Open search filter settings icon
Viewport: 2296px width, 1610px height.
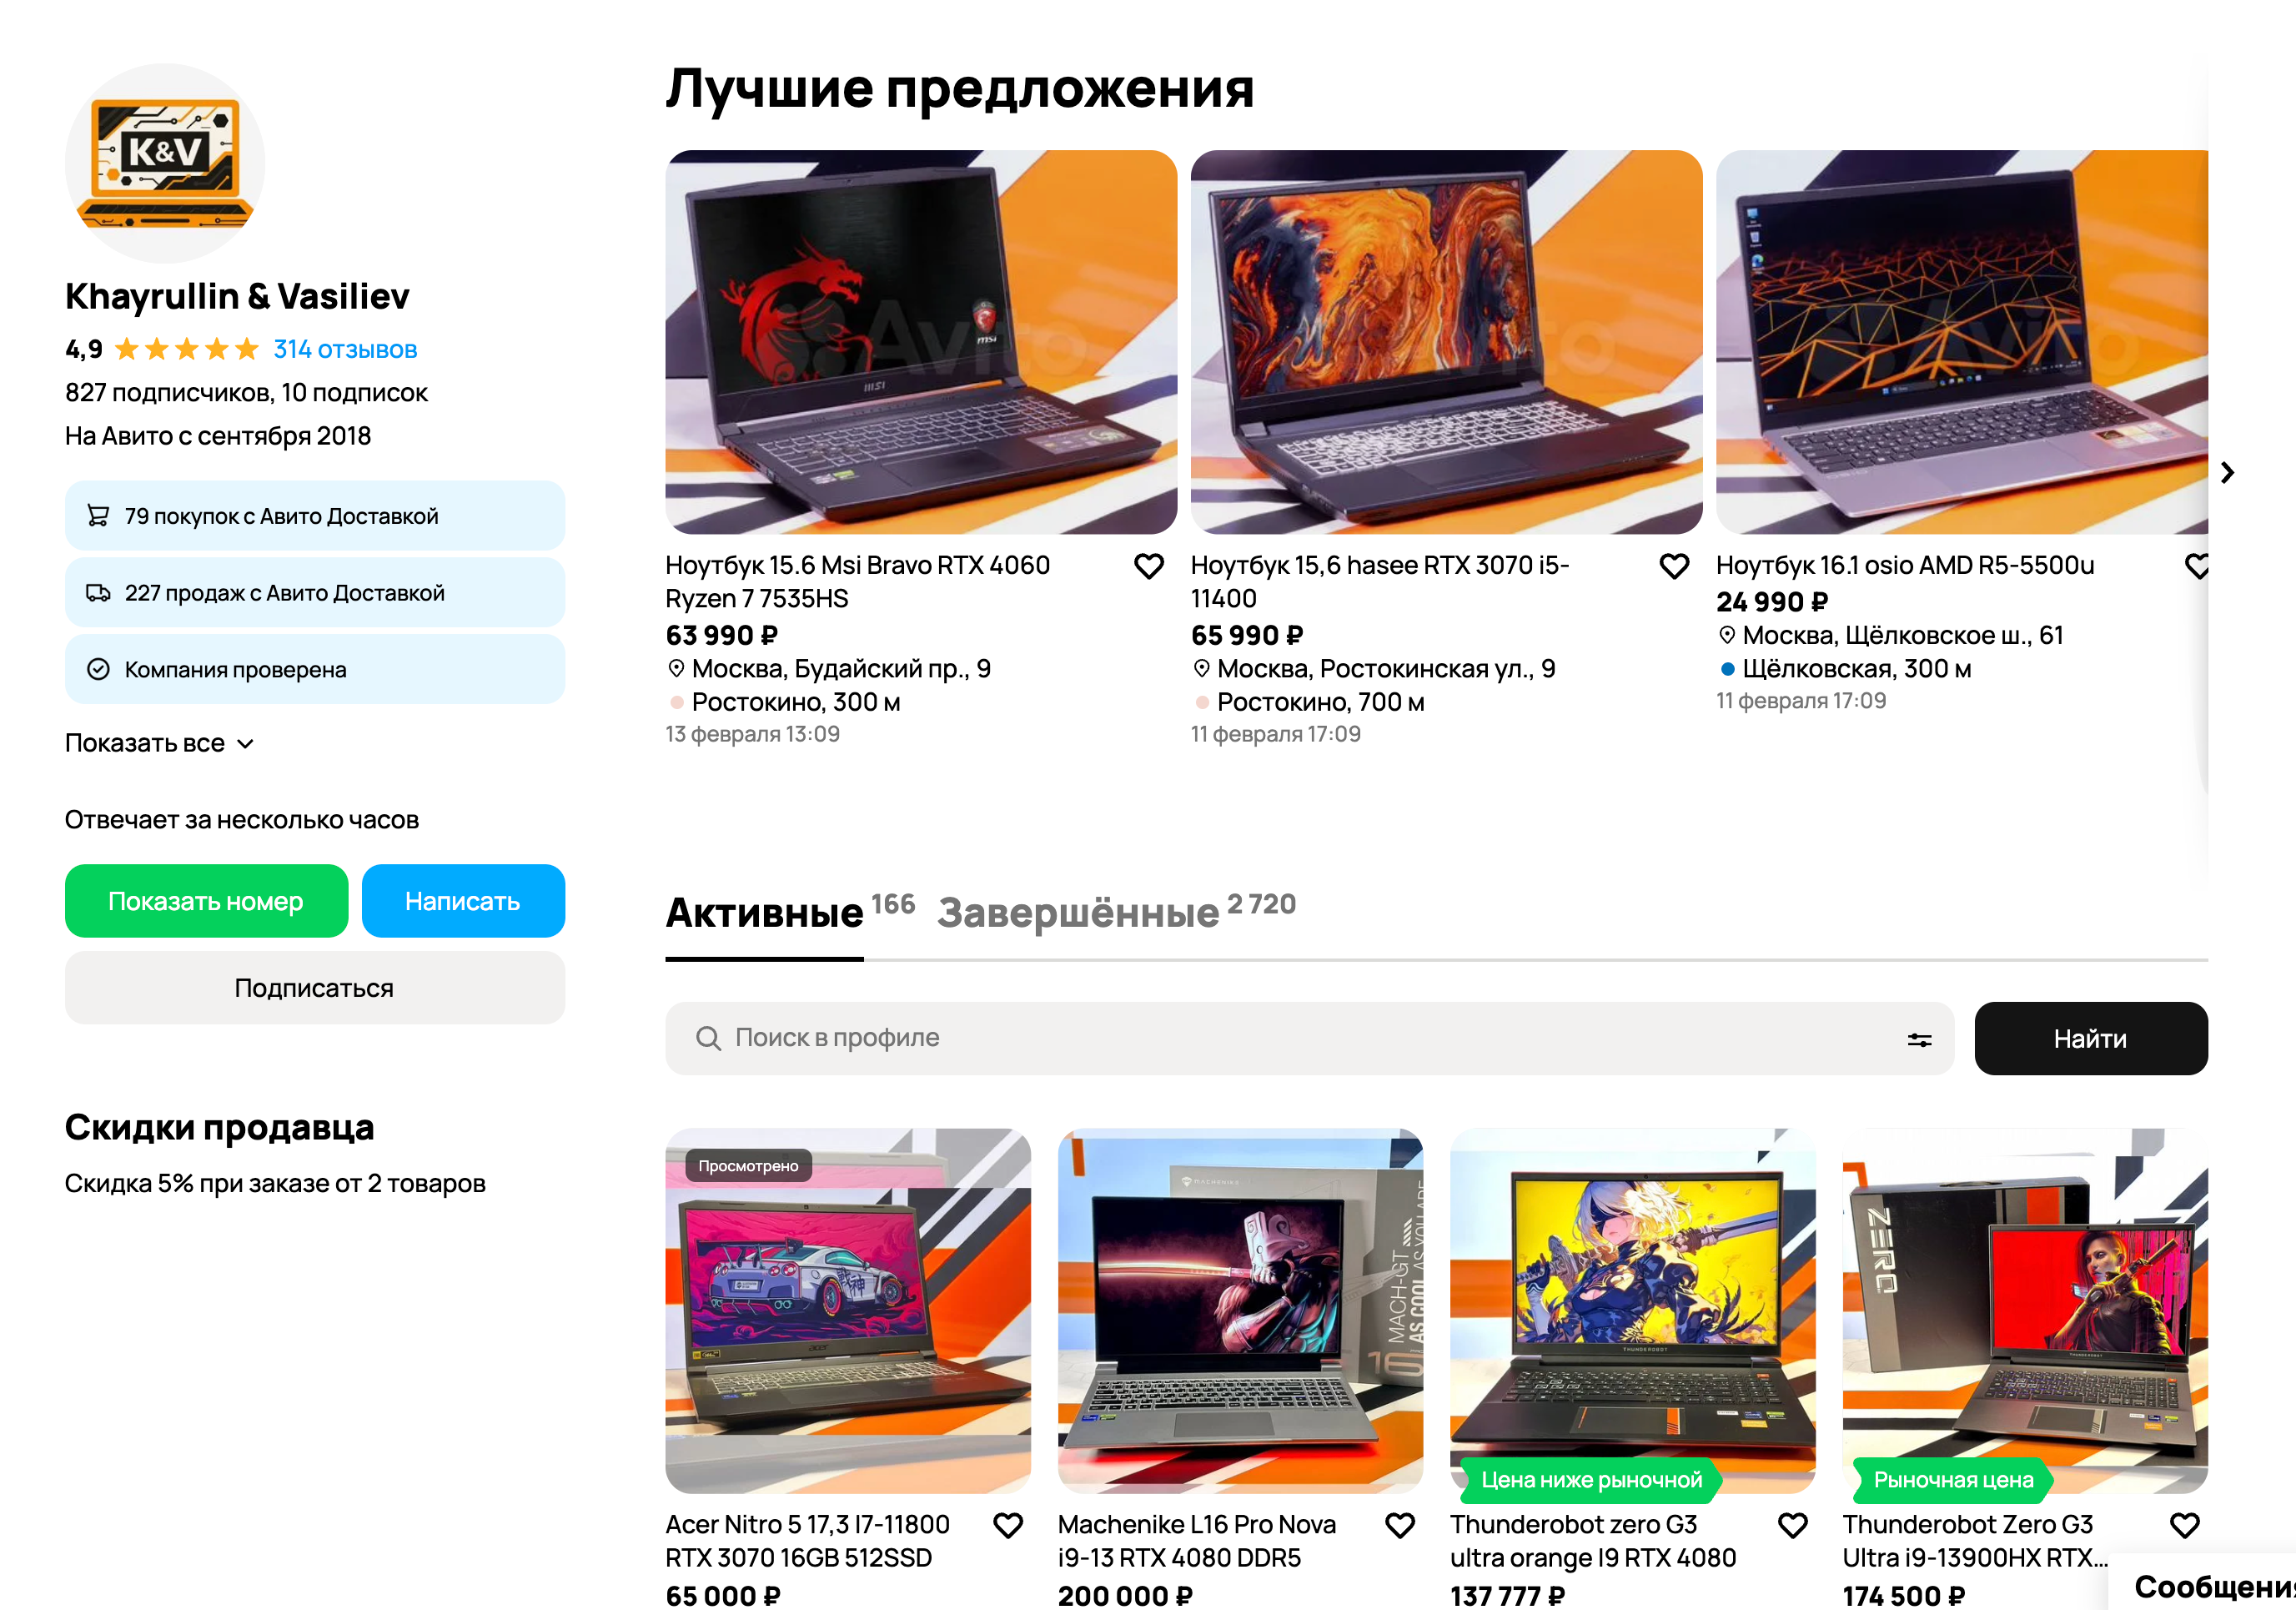[1919, 1040]
